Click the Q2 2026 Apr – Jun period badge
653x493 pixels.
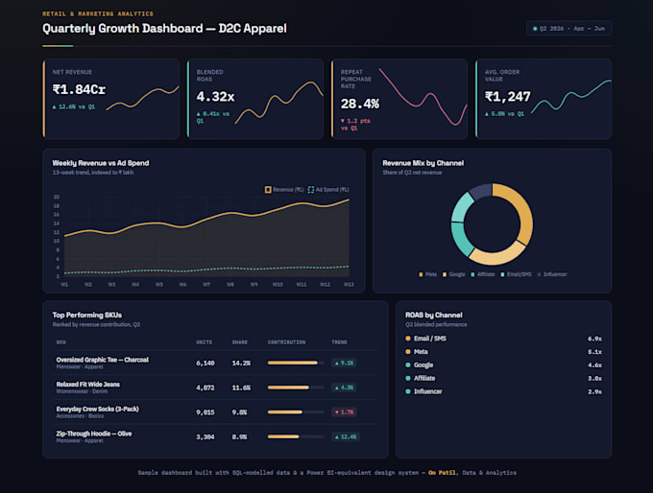pyautogui.click(x=568, y=29)
